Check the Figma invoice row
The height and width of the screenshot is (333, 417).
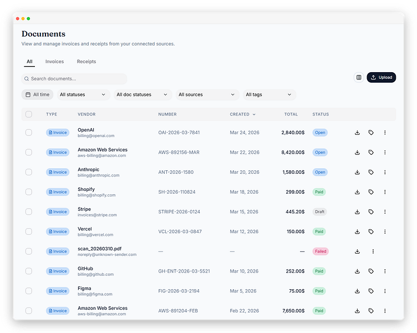click(29, 291)
